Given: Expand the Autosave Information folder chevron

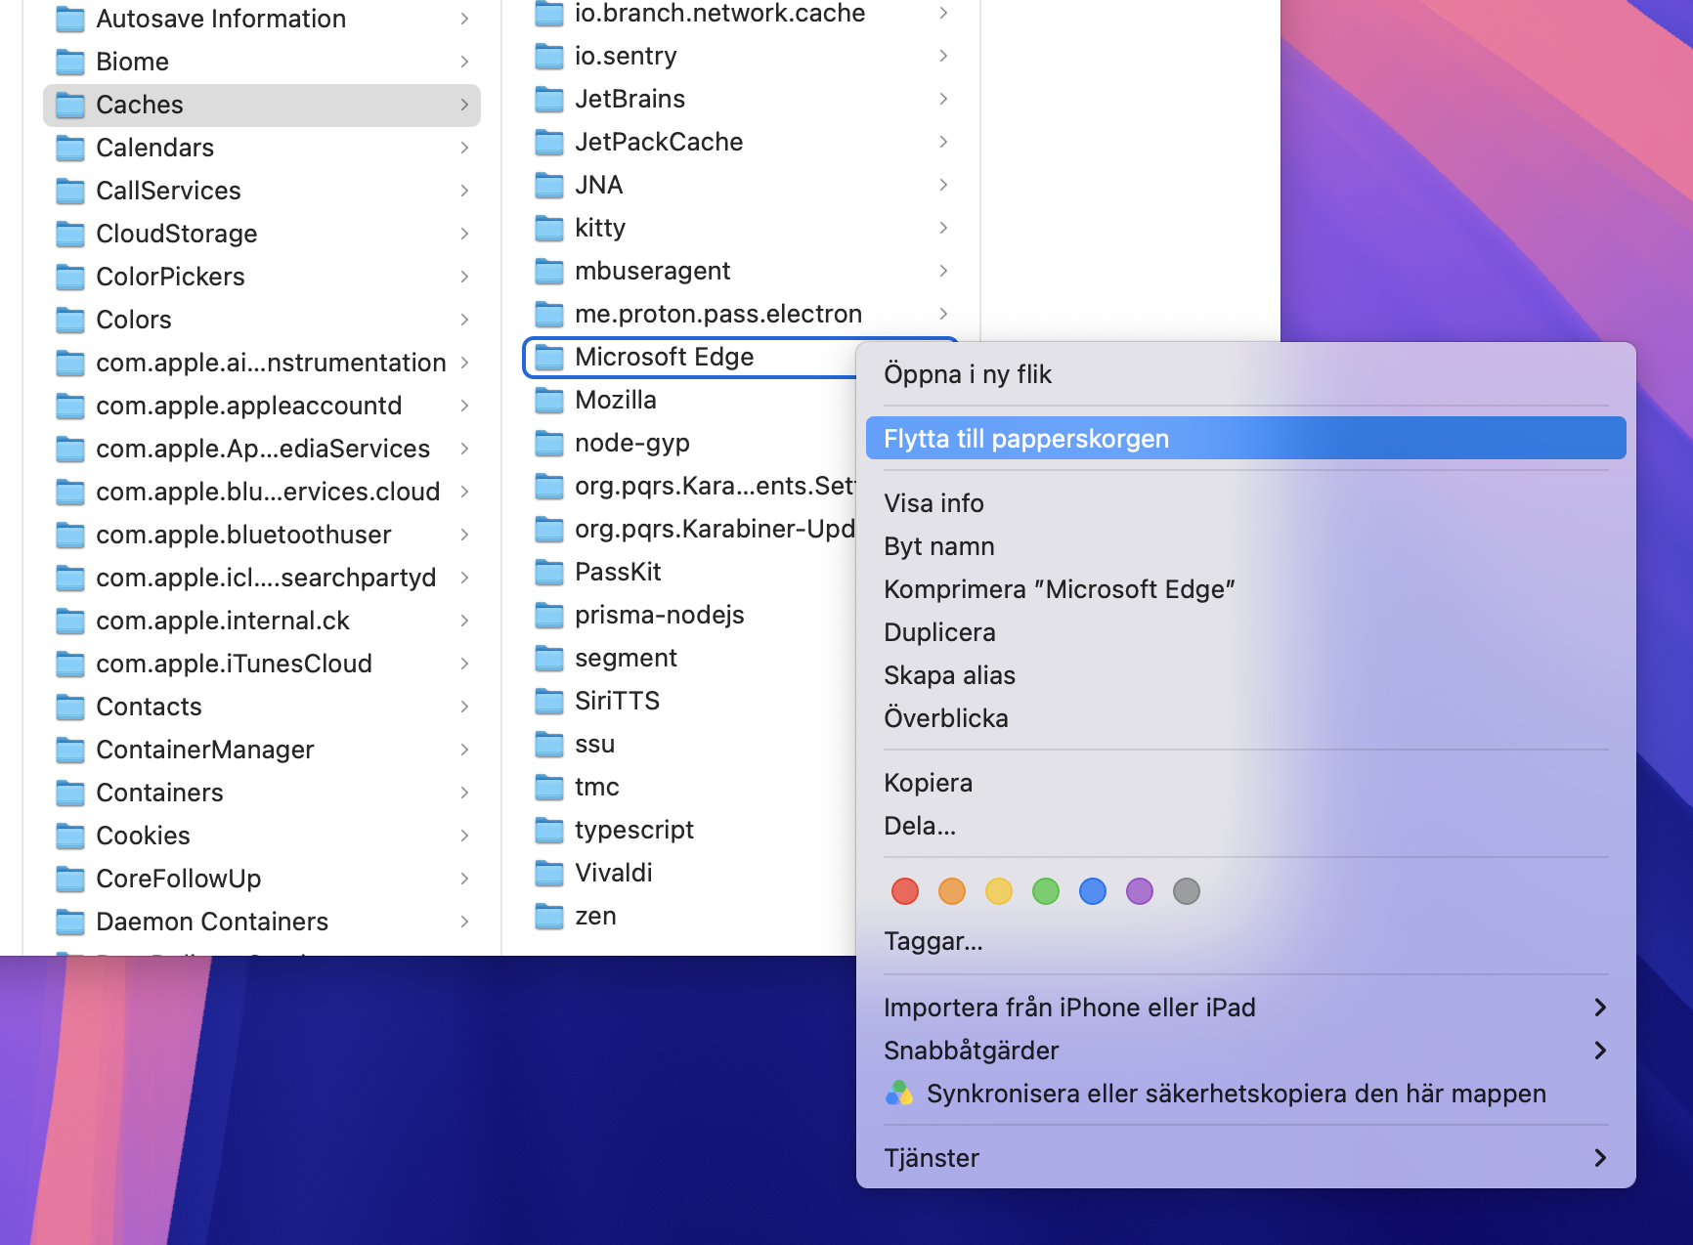Looking at the screenshot, I should 464,19.
